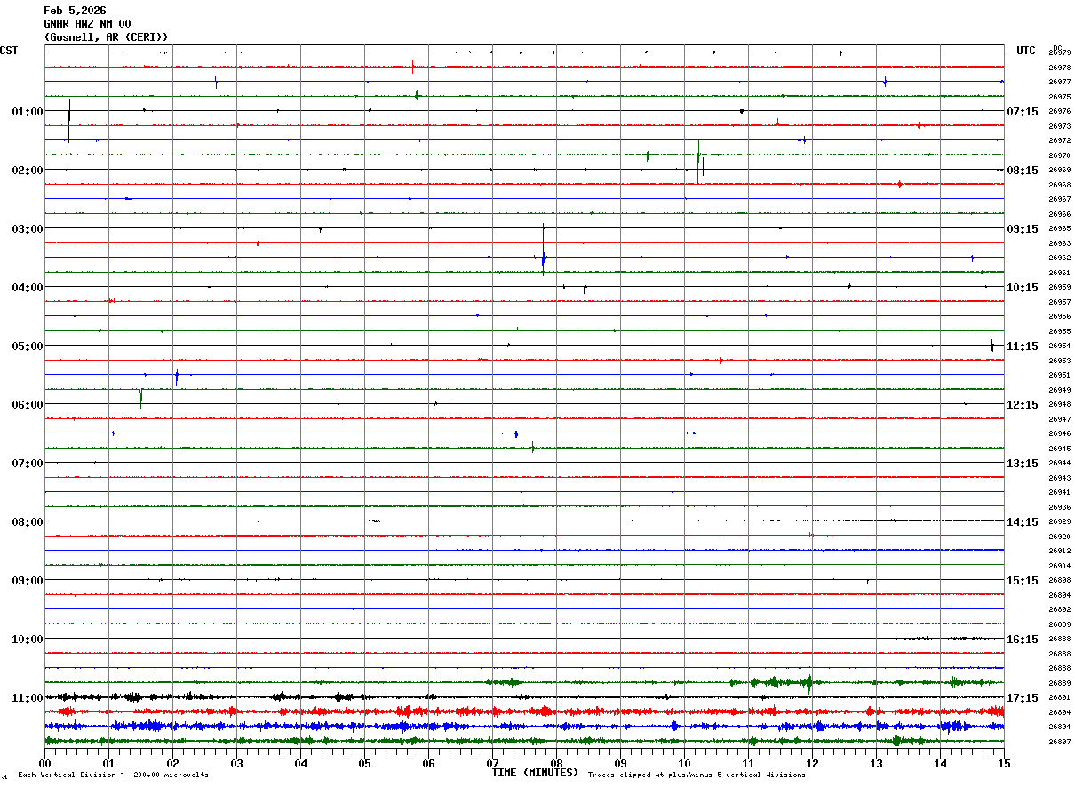Click the station code 'GNAR HNZ NM 00'
Screen dimensions: 1075x787
pos(87,24)
